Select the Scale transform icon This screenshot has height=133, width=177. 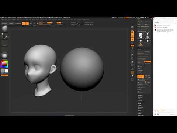coord(34,23)
